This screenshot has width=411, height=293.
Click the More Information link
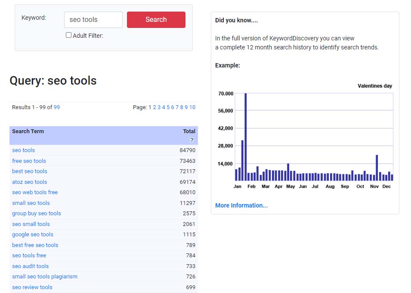coord(241,205)
